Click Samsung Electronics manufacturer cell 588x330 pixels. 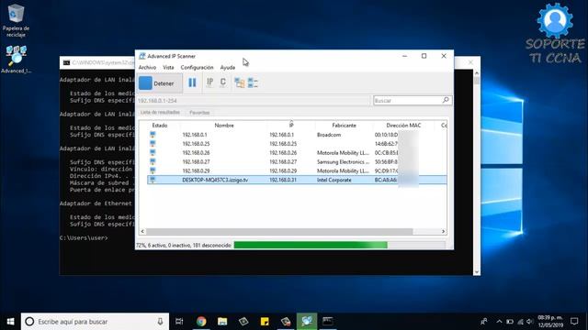click(343, 161)
